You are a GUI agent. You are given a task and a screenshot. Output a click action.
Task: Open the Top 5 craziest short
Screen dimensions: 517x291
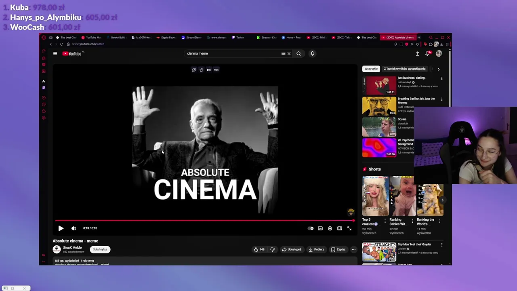coord(375,196)
